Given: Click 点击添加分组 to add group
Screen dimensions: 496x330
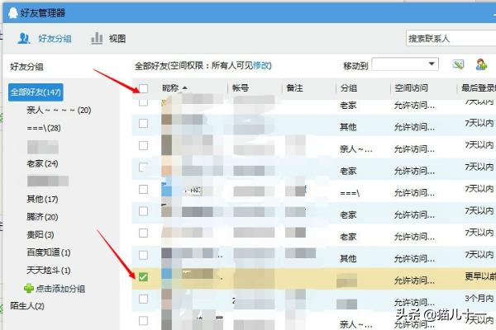Looking at the screenshot, I should (x=60, y=289).
